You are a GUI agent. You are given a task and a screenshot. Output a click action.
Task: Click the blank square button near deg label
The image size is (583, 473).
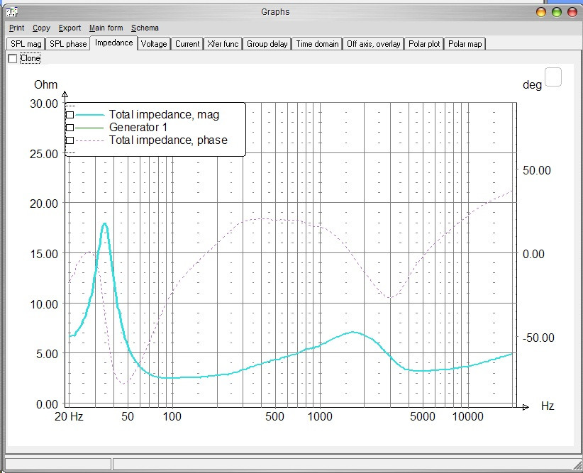553,77
